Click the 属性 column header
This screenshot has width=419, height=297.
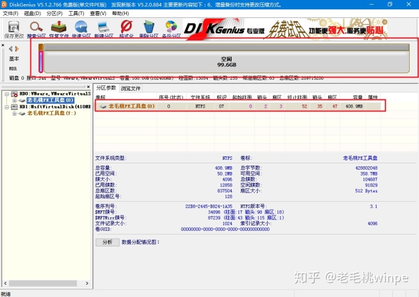(x=373, y=97)
